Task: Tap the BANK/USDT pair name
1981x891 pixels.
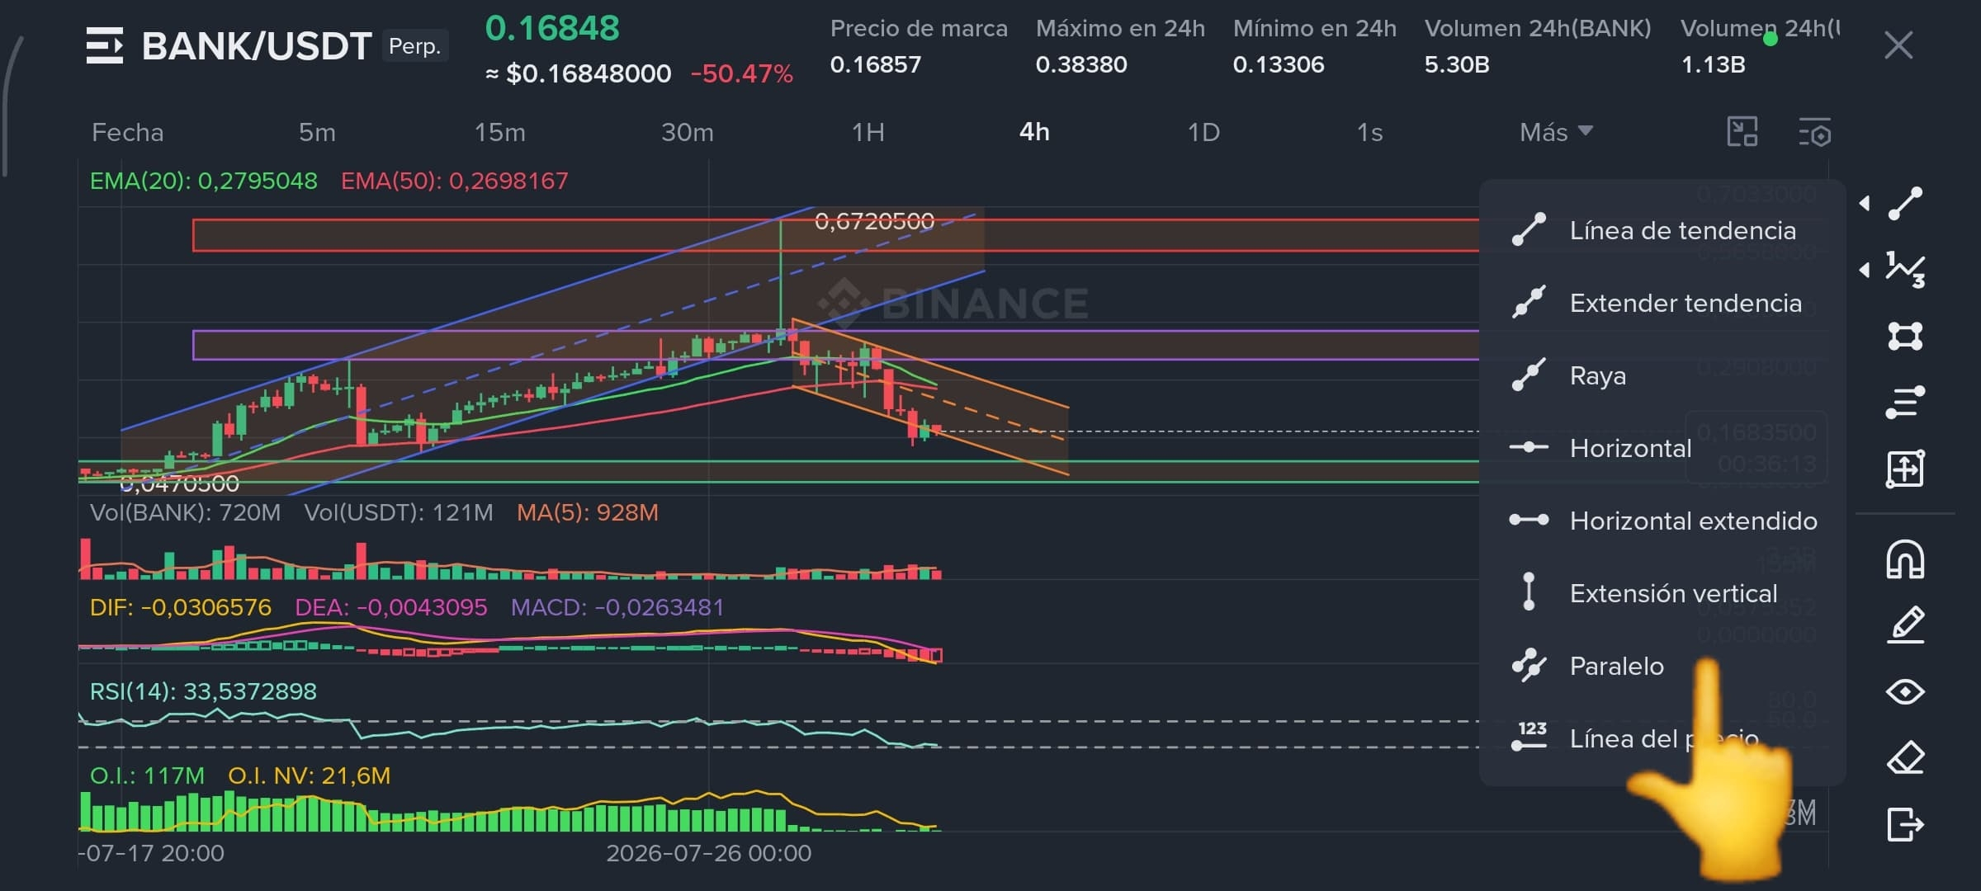Action: point(257,46)
